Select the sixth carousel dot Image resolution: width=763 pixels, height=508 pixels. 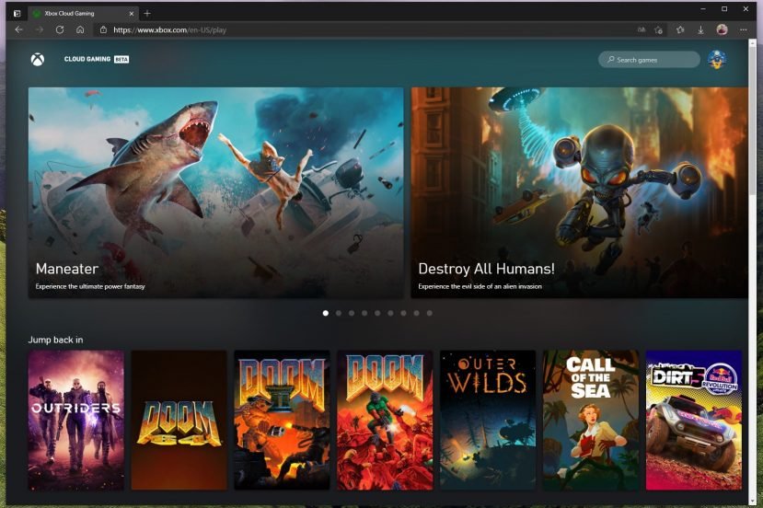pyautogui.click(x=391, y=314)
